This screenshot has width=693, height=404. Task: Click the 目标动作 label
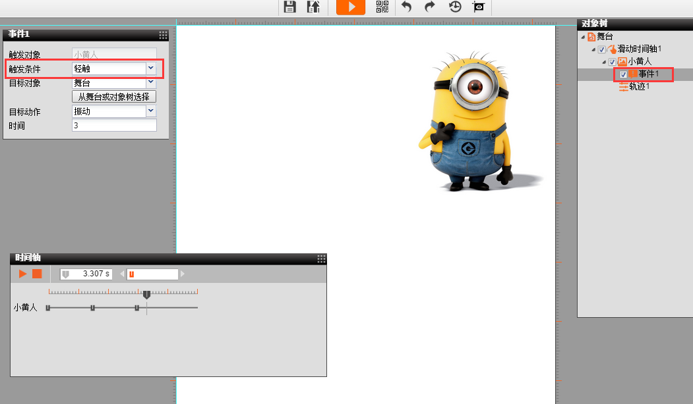point(25,112)
